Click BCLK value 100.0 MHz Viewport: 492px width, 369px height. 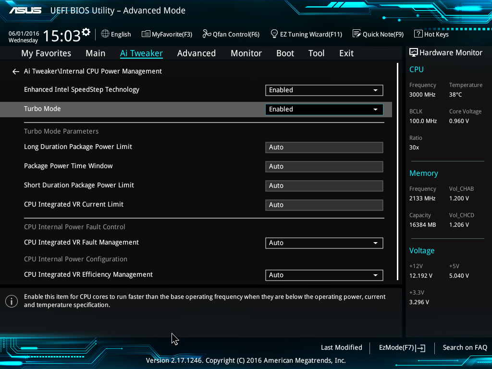[423, 121]
